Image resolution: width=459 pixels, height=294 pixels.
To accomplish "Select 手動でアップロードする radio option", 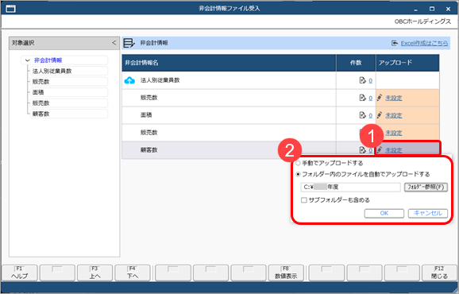I will [299, 163].
